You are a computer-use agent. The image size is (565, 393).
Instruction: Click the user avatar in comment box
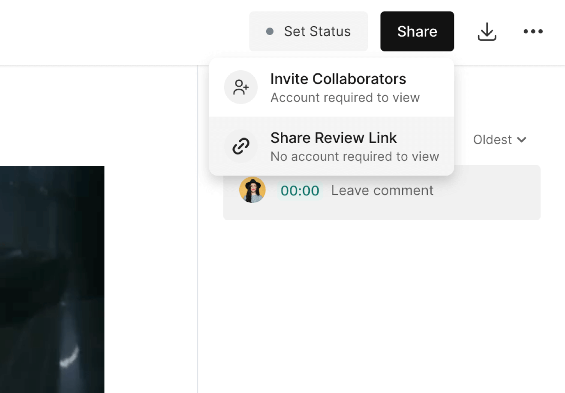pos(252,190)
